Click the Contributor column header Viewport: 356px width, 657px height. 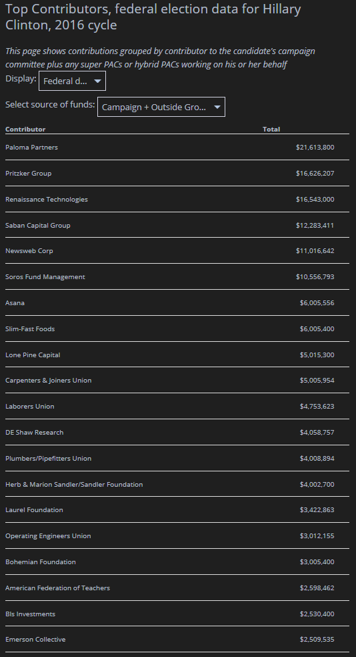click(x=25, y=129)
